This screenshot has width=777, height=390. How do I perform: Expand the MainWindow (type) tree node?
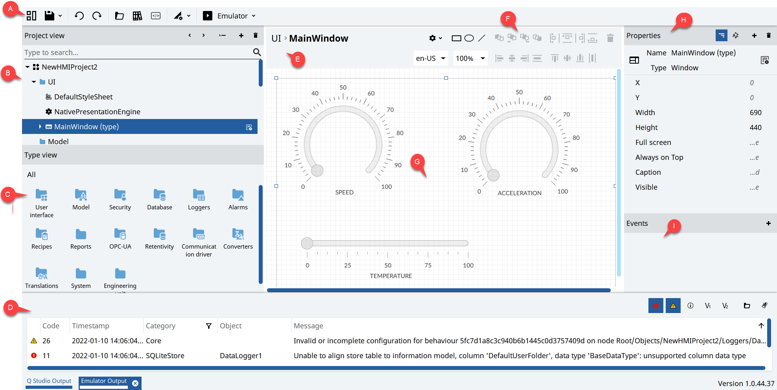(x=40, y=126)
